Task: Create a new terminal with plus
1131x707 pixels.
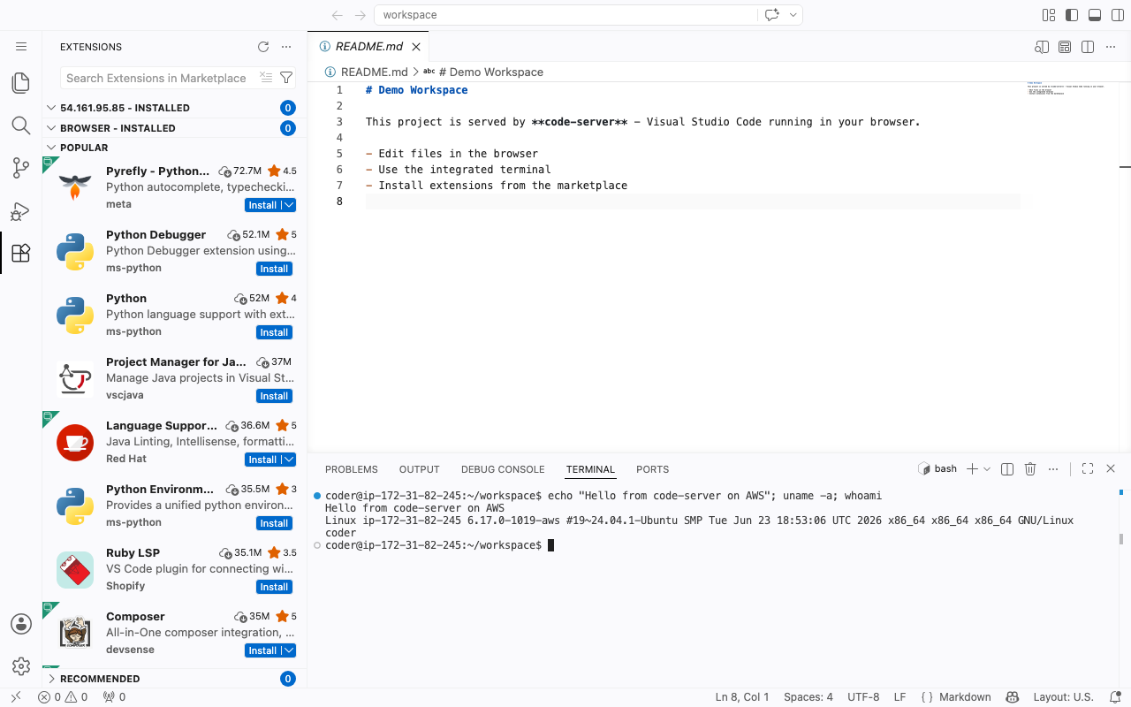Action: [972, 469]
